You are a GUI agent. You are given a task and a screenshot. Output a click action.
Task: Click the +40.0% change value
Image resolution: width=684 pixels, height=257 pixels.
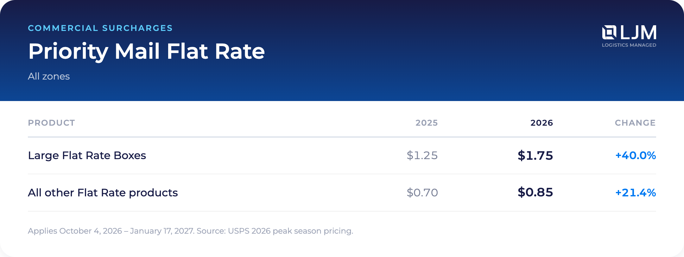[636, 155]
